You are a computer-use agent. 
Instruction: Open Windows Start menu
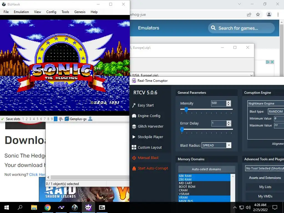[7, 207]
